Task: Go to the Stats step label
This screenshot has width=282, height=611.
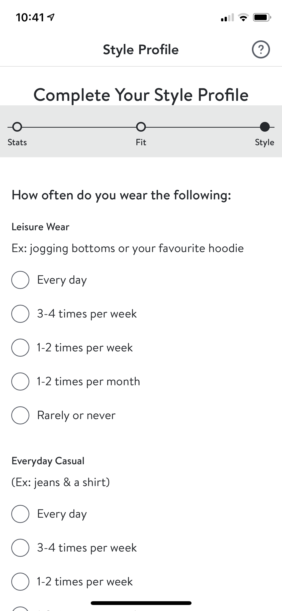Action: pyautogui.click(x=17, y=142)
